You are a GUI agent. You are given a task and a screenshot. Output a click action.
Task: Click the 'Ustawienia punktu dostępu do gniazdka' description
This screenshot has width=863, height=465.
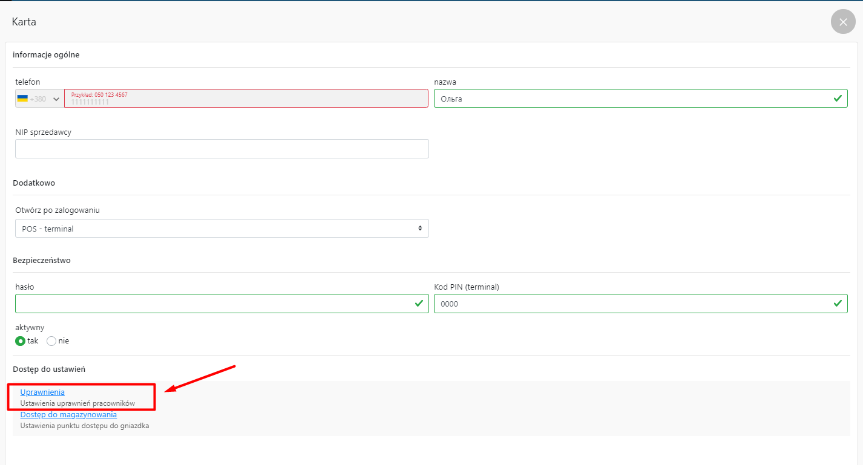click(x=84, y=426)
